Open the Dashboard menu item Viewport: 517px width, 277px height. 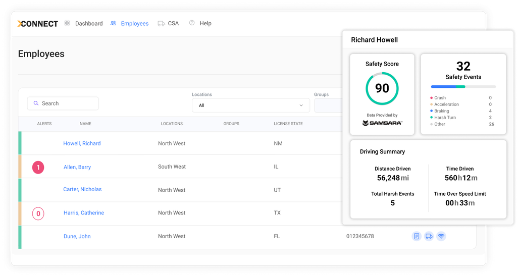[89, 23]
